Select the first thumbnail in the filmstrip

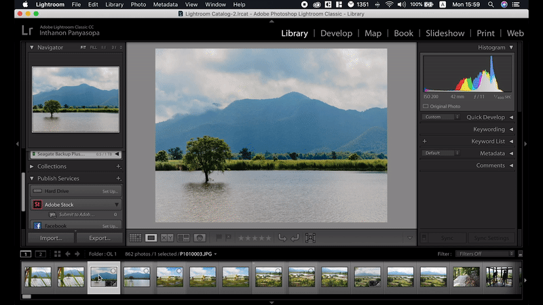[x=37, y=277]
